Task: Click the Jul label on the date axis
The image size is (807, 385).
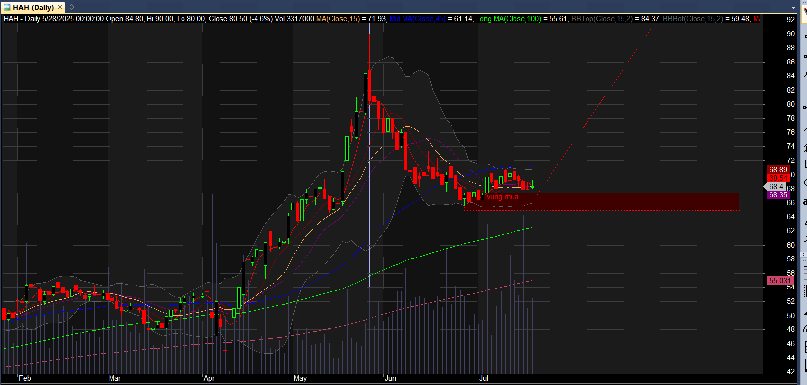Action: point(484,378)
